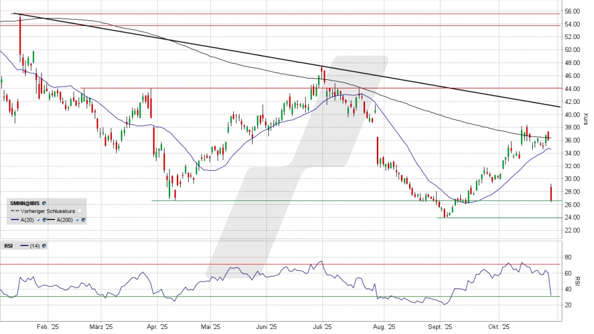Click the blue RSI line swatch in legend
This screenshot has height=334, width=594.
tap(24, 246)
